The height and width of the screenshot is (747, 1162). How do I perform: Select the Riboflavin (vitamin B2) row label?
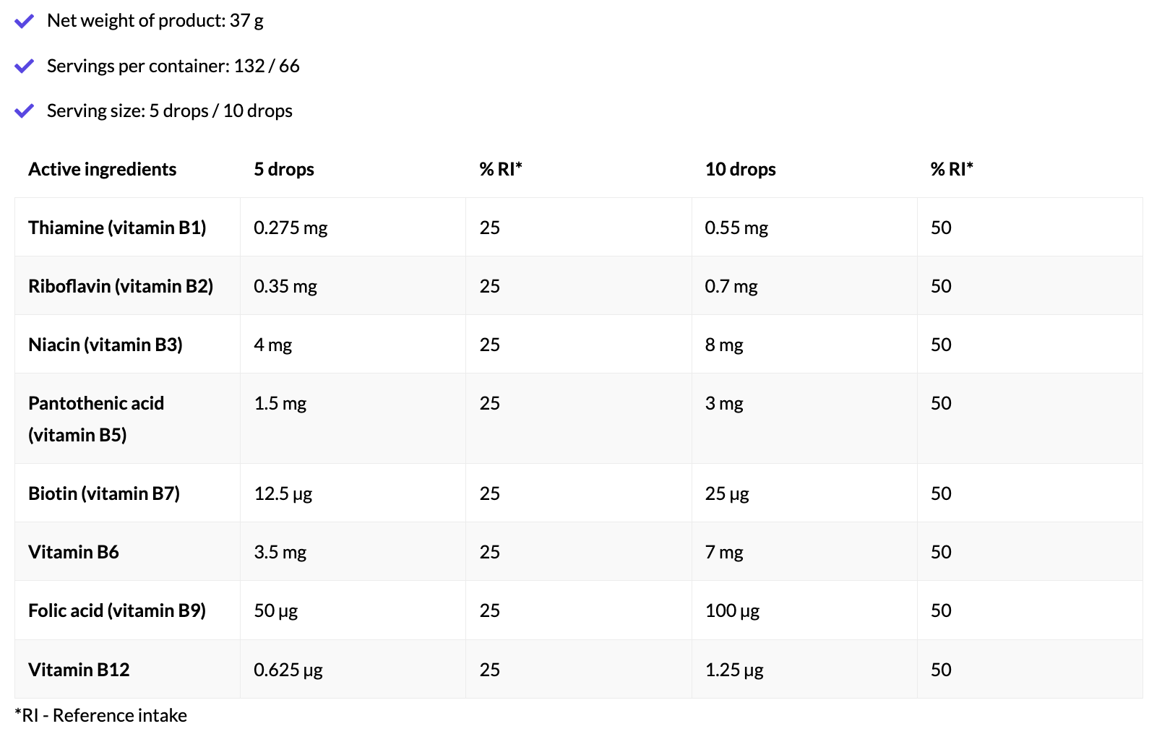[x=121, y=286]
